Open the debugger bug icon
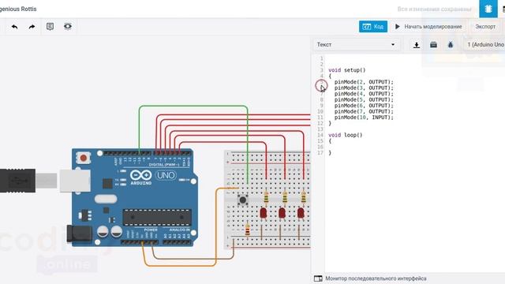 (451, 45)
